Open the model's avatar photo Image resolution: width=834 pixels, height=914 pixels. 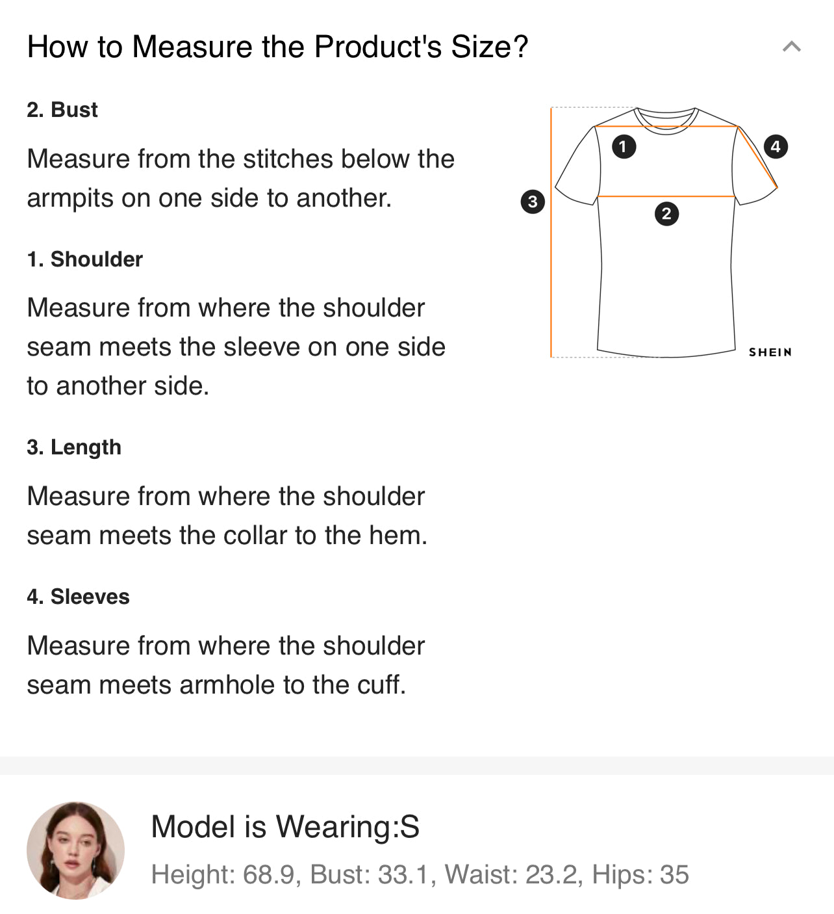tap(75, 850)
